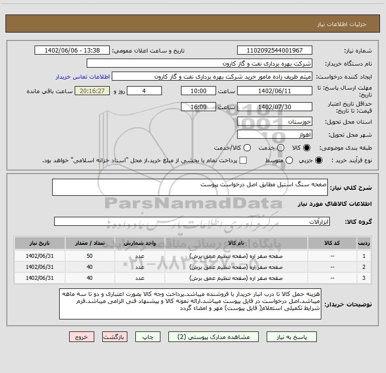Select the خدمت radio button
Viewport: 386px width, 373px height.
pos(281,148)
